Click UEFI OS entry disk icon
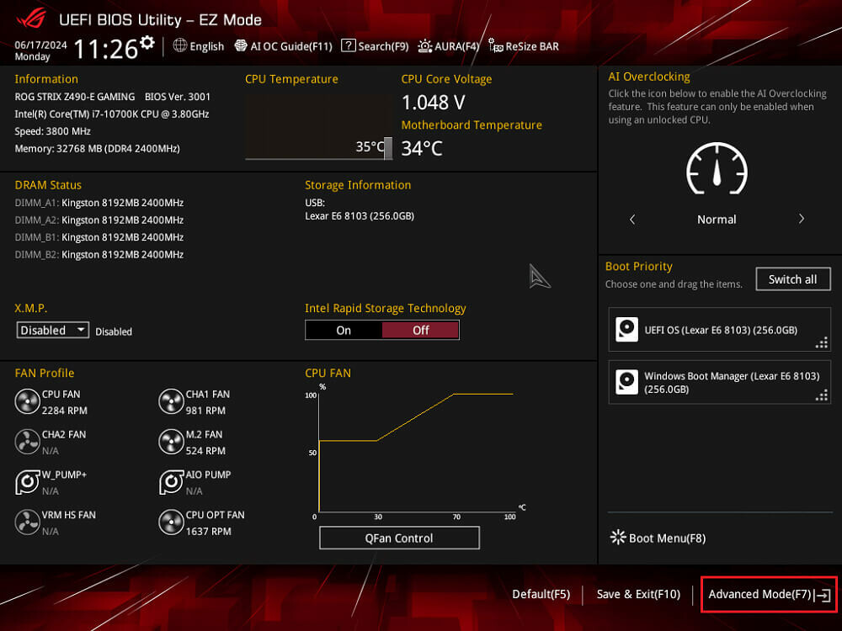 tap(626, 330)
